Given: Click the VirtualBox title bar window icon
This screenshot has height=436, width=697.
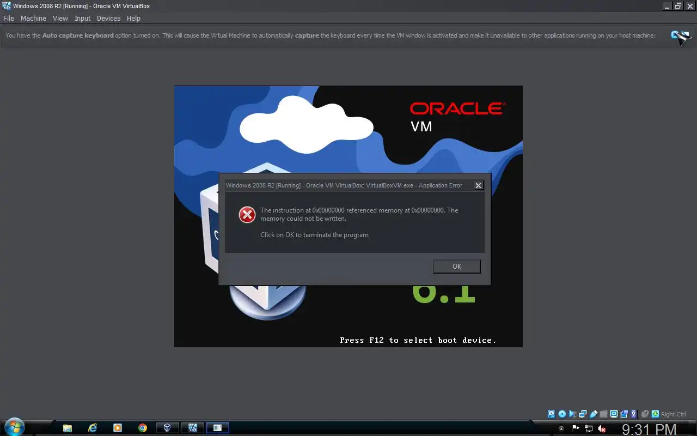Looking at the screenshot, I should tap(7, 6).
